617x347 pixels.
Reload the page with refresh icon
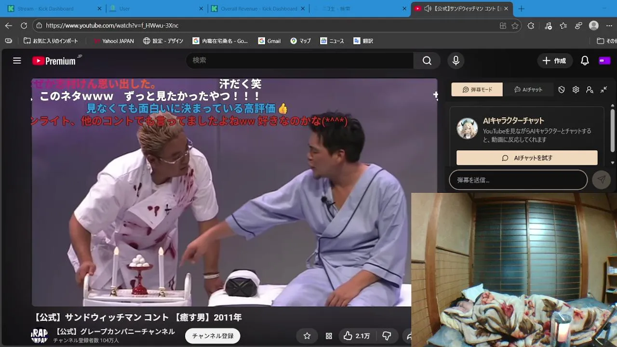click(x=24, y=26)
